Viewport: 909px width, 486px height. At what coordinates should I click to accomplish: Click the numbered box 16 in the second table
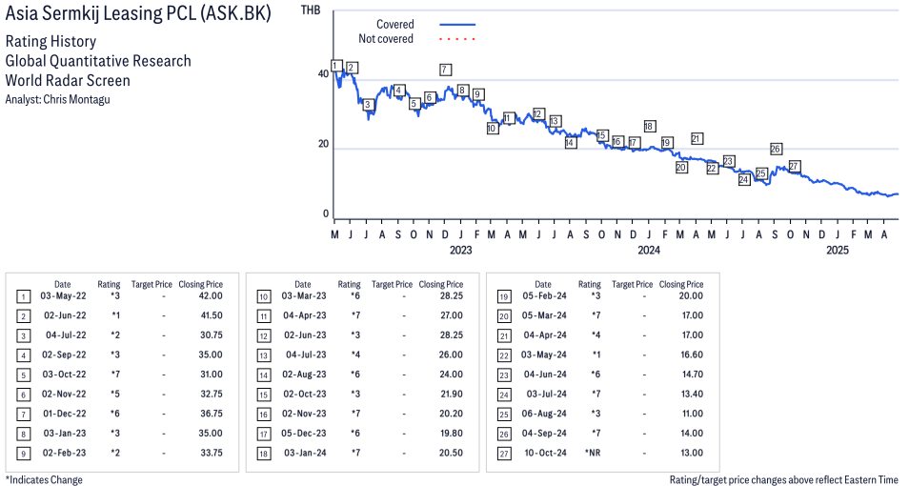264,415
